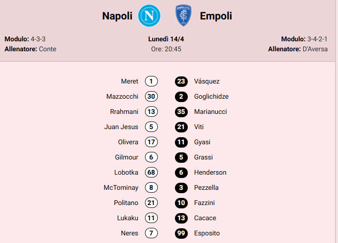Click Marianucci's number 35 badge

coord(181,112)
